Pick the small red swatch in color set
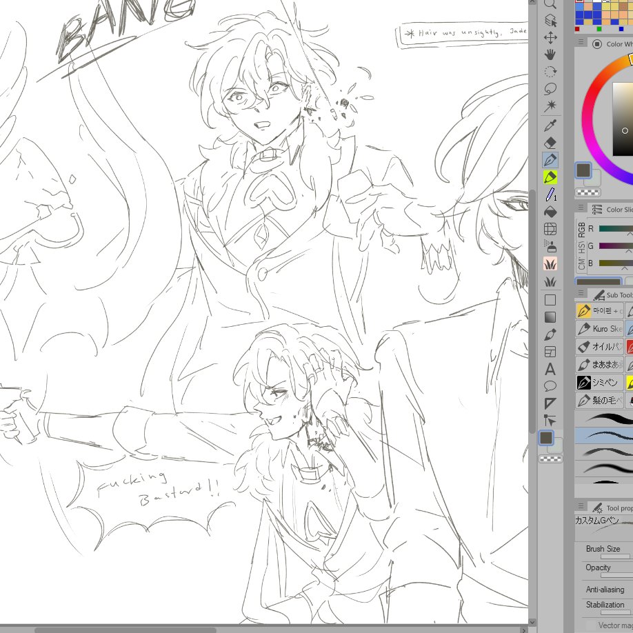 [x=577, y=29]
